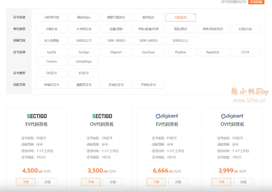Viewport: 272px width, 192px height.
Task: Pick 医院/医疗 organization type
Action: point(181,29)
